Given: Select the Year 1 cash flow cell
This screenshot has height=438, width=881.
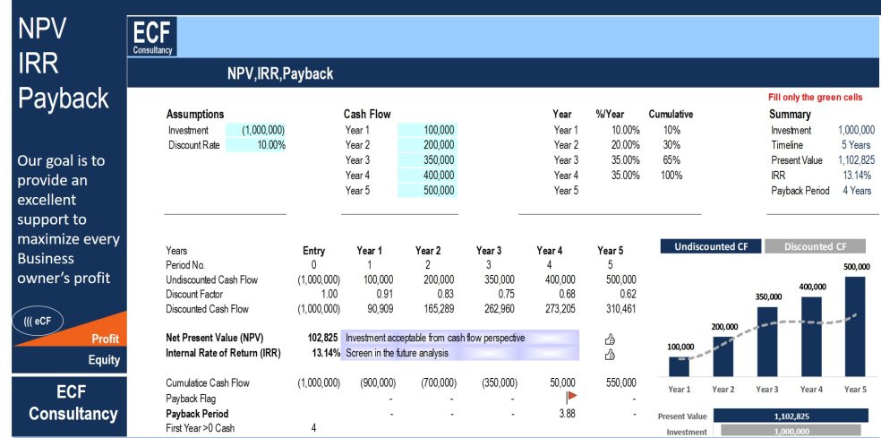Looking at the screenshot, I should (428, 131).
